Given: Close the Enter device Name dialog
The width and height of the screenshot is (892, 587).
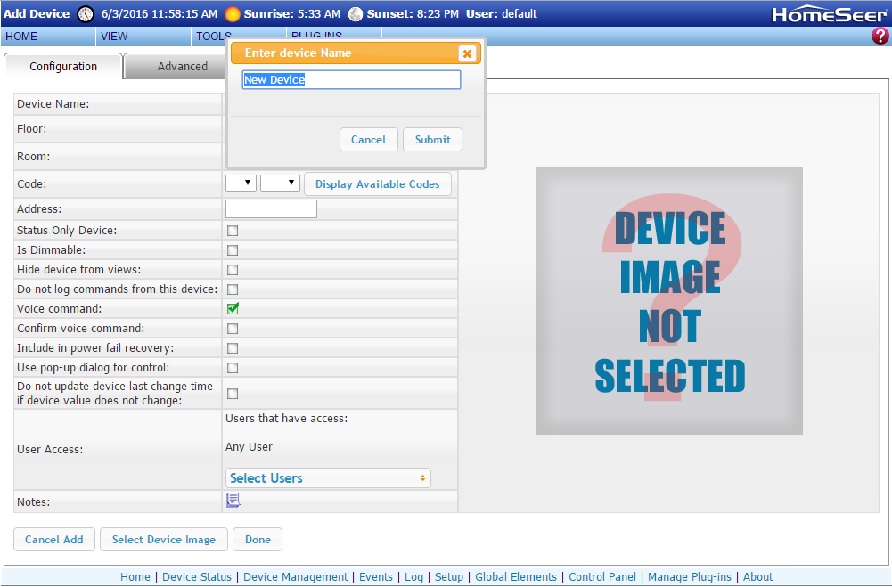Looking at the screenshot, I should [x=467, y=53].
